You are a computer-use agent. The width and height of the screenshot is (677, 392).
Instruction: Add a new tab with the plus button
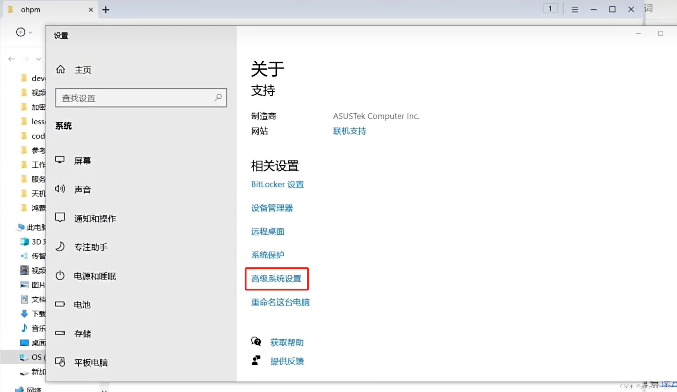pyautogui.click(x=106, y=10)
